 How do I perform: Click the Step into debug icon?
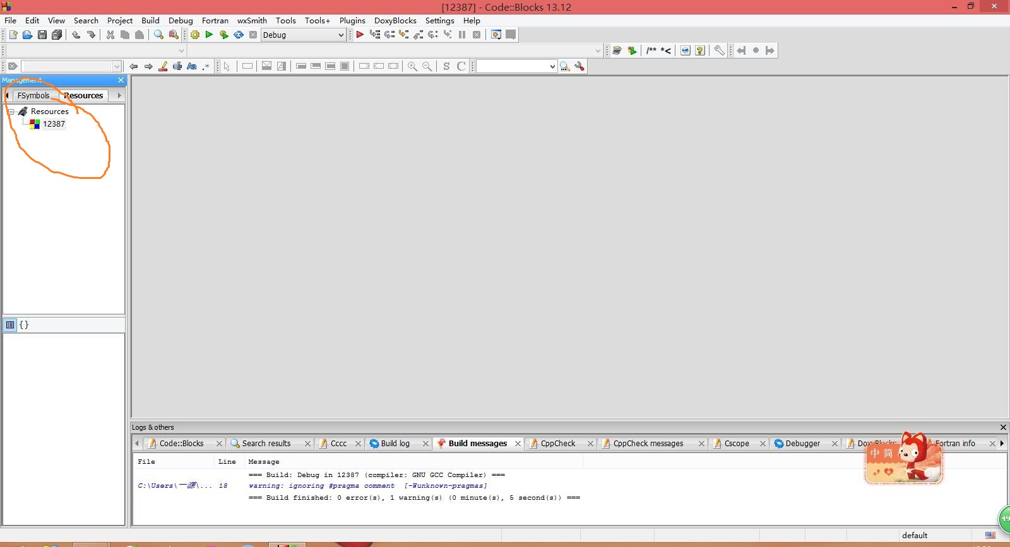404,35
